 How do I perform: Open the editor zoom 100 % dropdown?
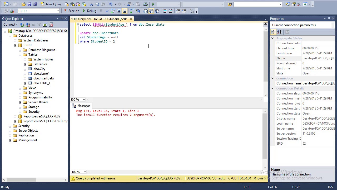84,99
